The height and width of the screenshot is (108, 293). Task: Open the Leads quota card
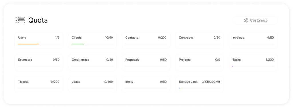pos(92,85)
